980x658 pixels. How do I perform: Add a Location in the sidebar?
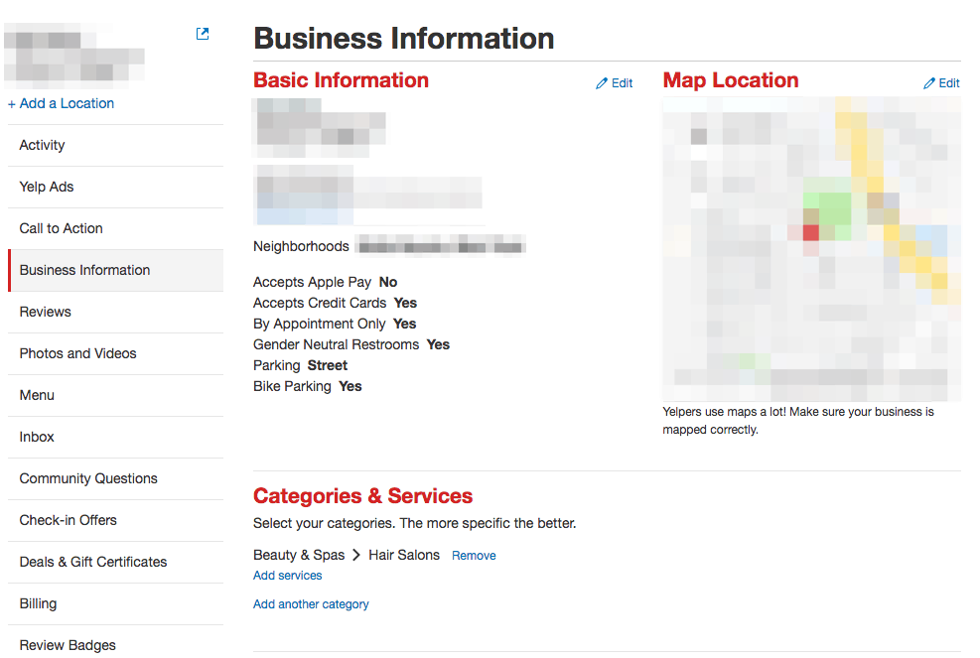[61, 103]
